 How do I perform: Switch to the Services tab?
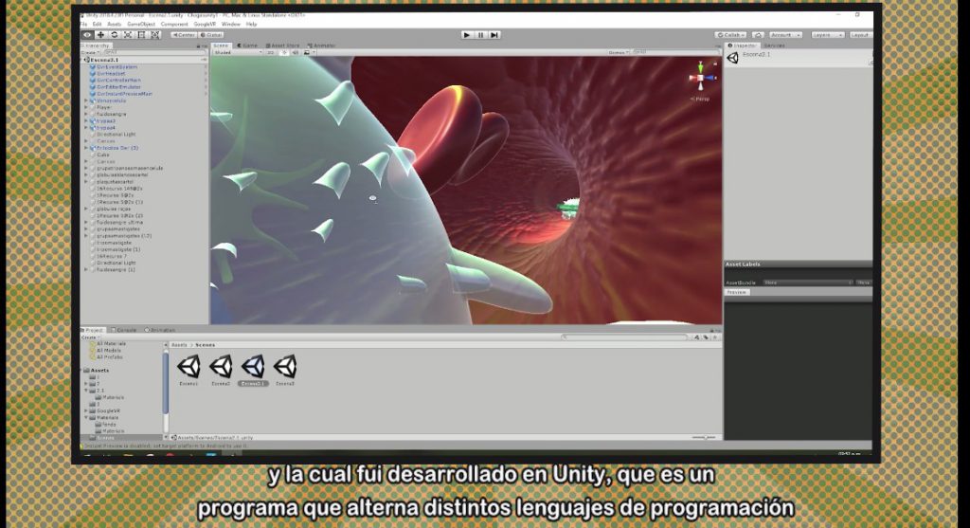775,46
